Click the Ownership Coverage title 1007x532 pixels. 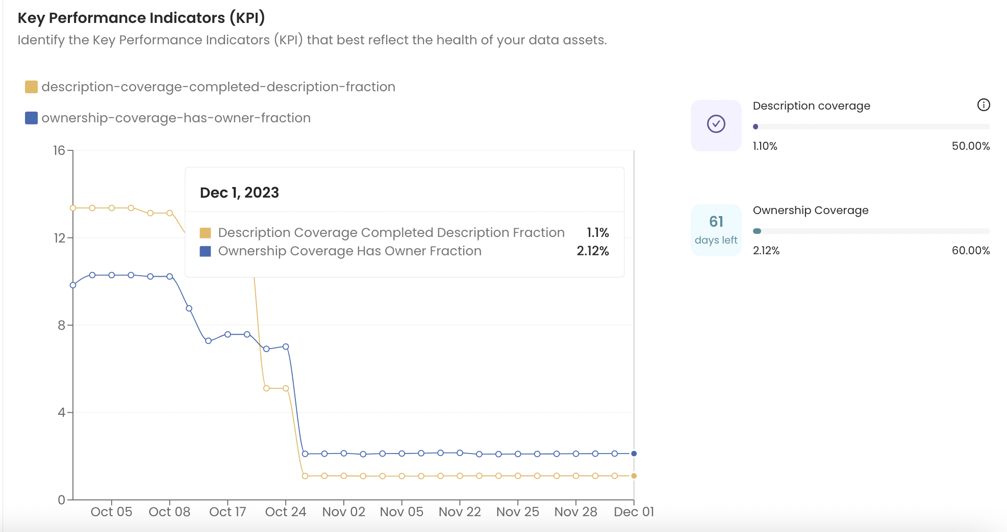click(810, 210)
